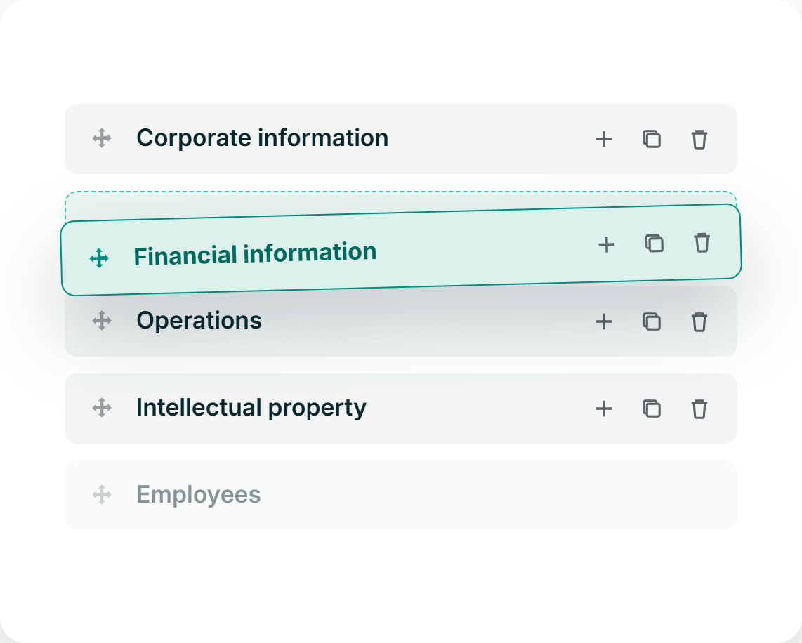Select the Employees section title
The height and width of the screenshot is (643, 802).
199,495
